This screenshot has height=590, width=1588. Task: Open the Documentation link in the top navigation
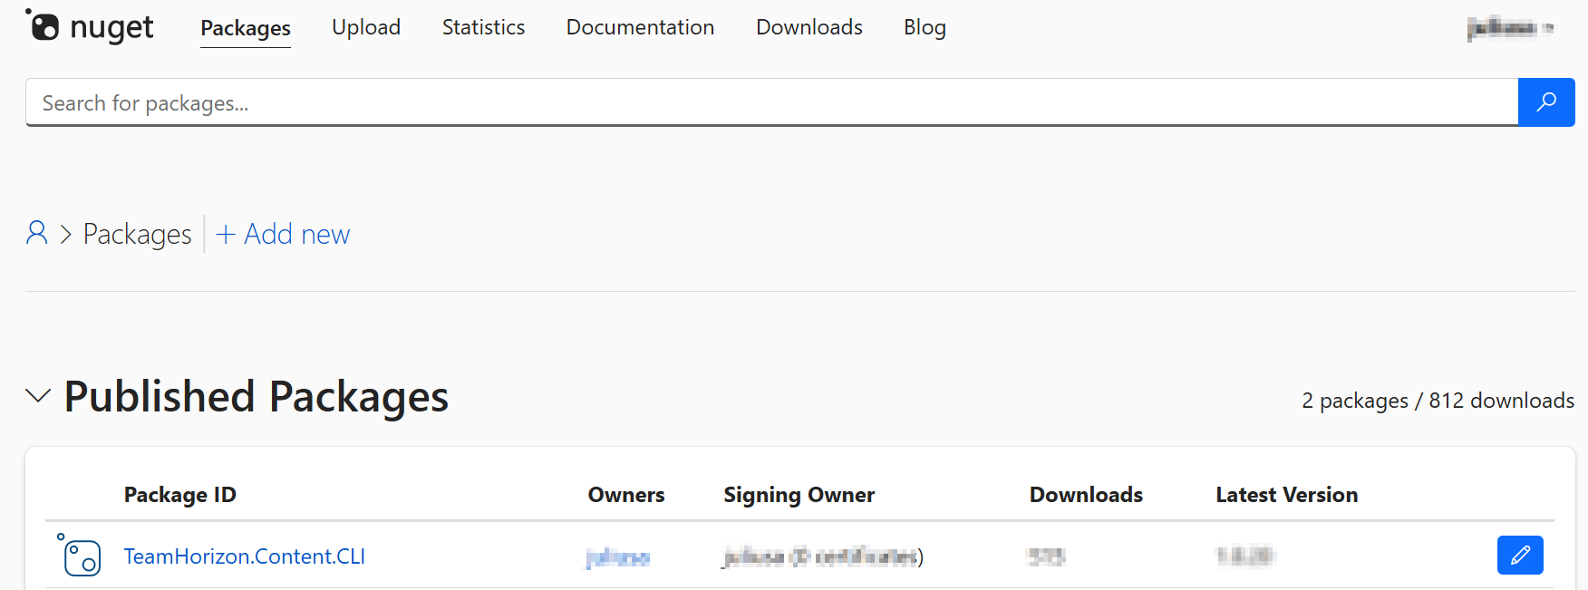click(640, 27)
